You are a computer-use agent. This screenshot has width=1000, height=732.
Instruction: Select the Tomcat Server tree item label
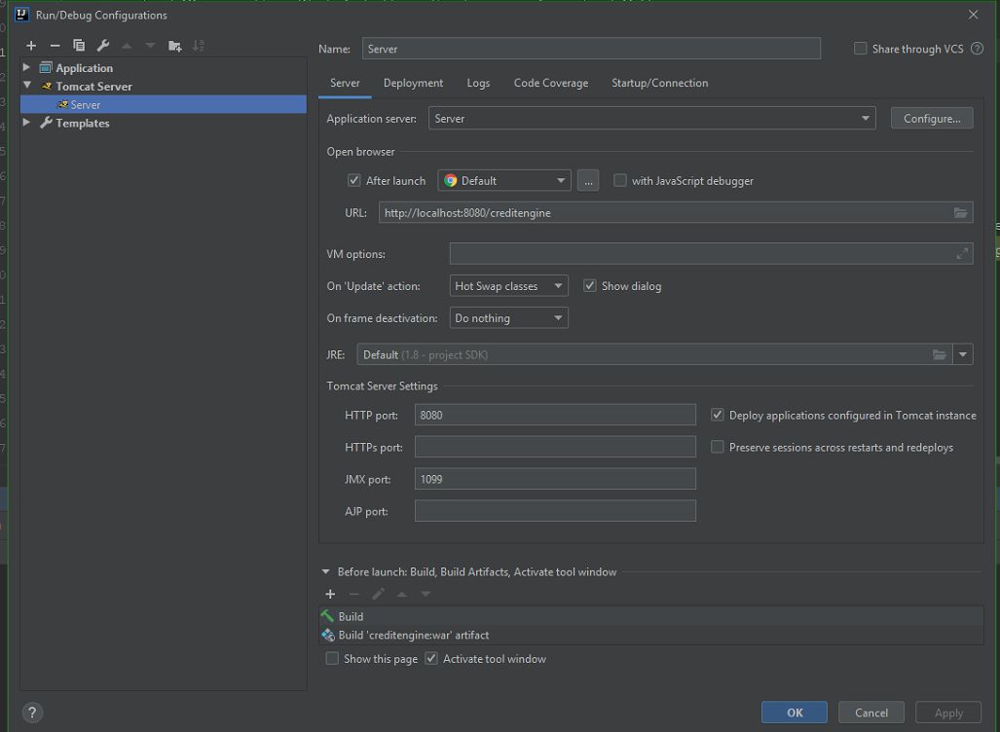[x=93, y=86]
